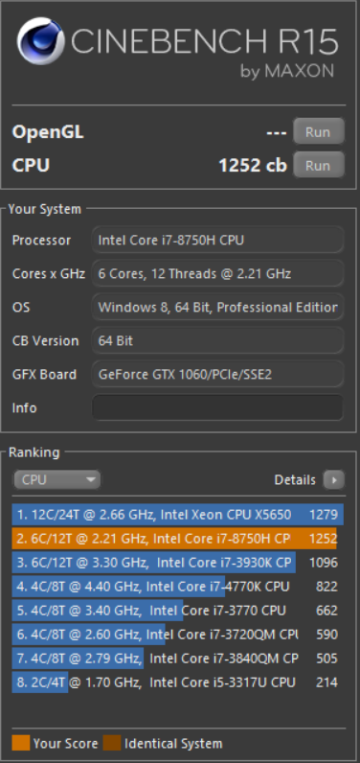Select the i7-3770 ranking row
This screenshot has height=763, width=360.
pos(178,611)
